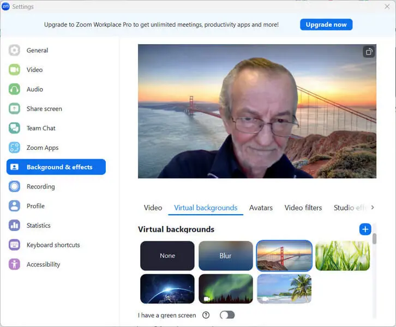Open the Studio effects tab
396x327 pixels.
[x=350, y=208]
